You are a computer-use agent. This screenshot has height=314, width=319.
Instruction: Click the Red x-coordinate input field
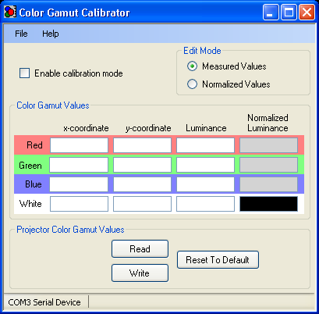tap(79, 145)
